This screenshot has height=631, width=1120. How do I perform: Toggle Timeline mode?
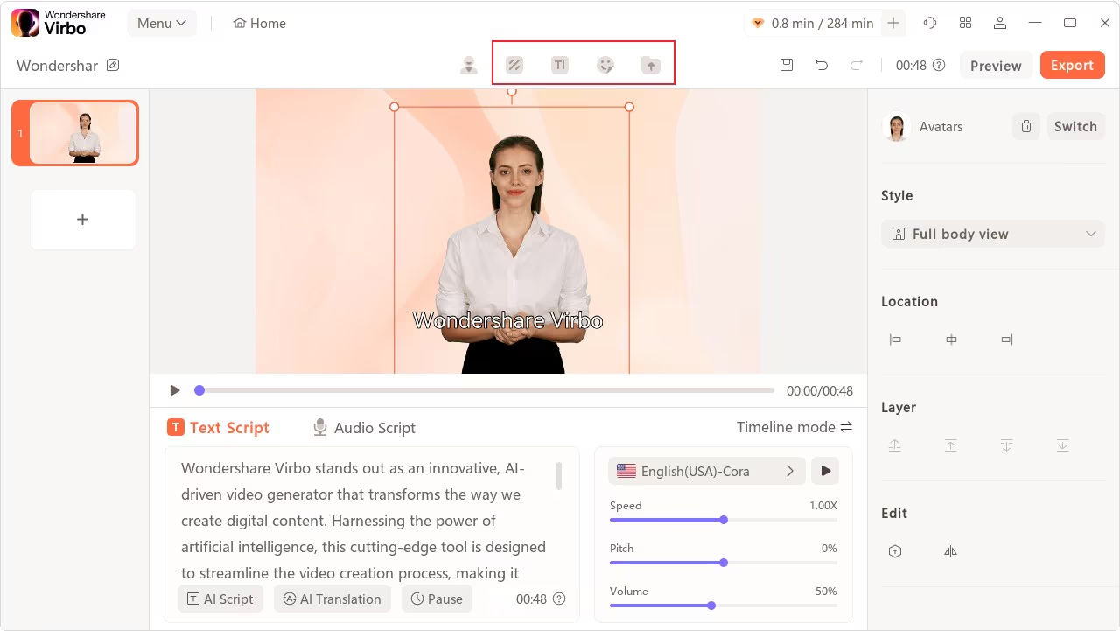click(x=794, y=427)
